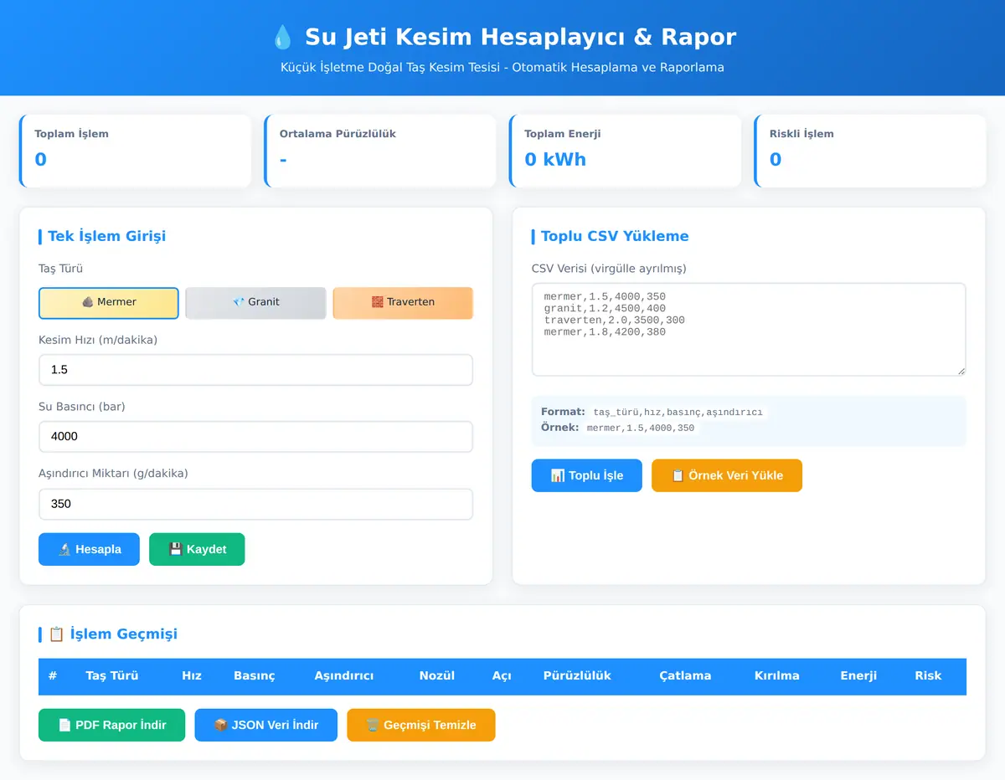Click the Toplu CSV Yükleme heading

tap(615, 236)
